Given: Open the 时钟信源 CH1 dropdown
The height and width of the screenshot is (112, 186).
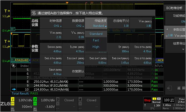Looking at the screenshot, I should click(51, 23).
